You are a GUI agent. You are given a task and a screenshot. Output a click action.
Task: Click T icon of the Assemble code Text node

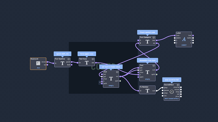pyautogui.click(x=147, y=72)
